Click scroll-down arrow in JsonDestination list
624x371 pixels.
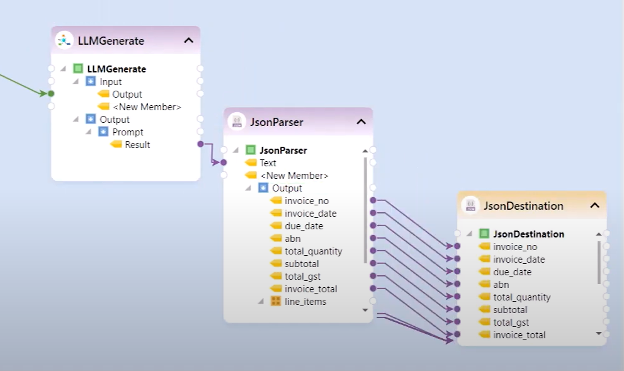[x=599, y=333]
